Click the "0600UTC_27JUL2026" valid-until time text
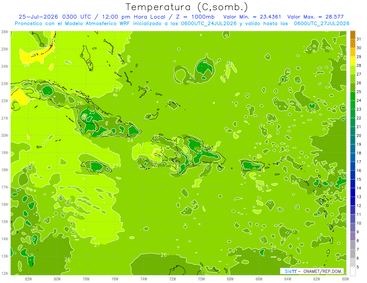Viewport: 367px width, 283px height. [321, 24]
